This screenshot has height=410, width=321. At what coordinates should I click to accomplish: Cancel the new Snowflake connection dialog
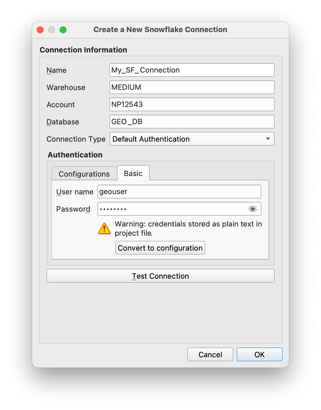point(210,354)
